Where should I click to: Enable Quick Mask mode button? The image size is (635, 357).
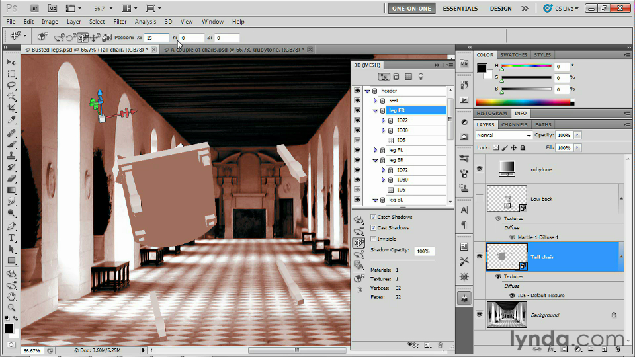(11, 345)
